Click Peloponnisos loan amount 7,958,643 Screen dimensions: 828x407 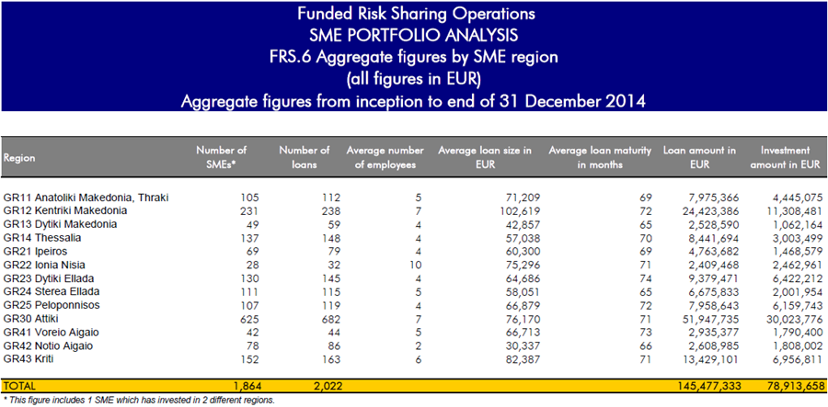click(715, 305)
